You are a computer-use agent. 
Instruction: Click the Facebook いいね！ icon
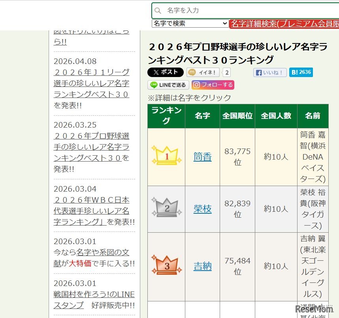point(269,72)
